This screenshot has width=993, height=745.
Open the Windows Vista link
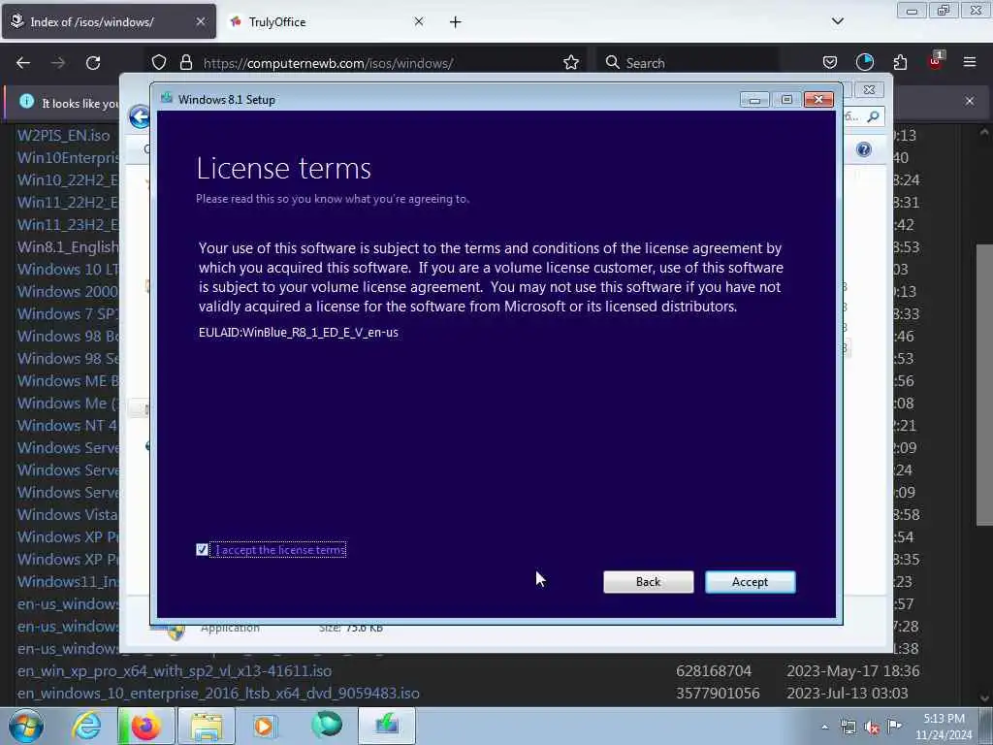point(67,514)
